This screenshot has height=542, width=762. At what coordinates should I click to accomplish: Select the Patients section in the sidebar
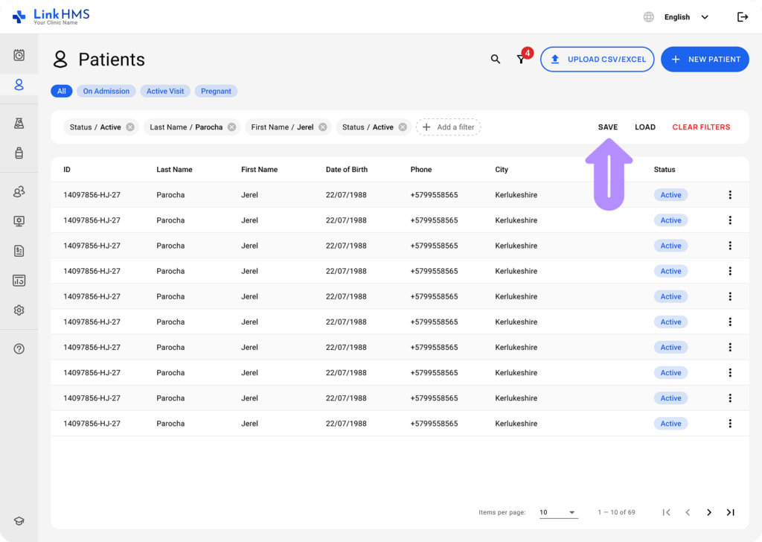coord(19,84)
